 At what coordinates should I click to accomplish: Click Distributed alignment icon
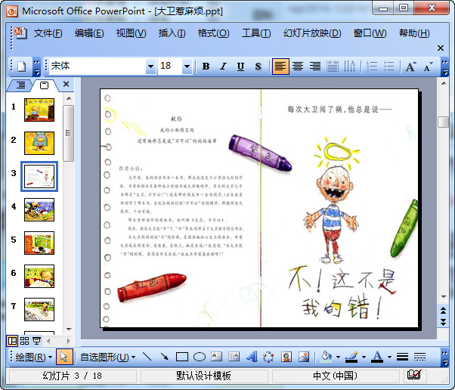(x=333, y=67)
